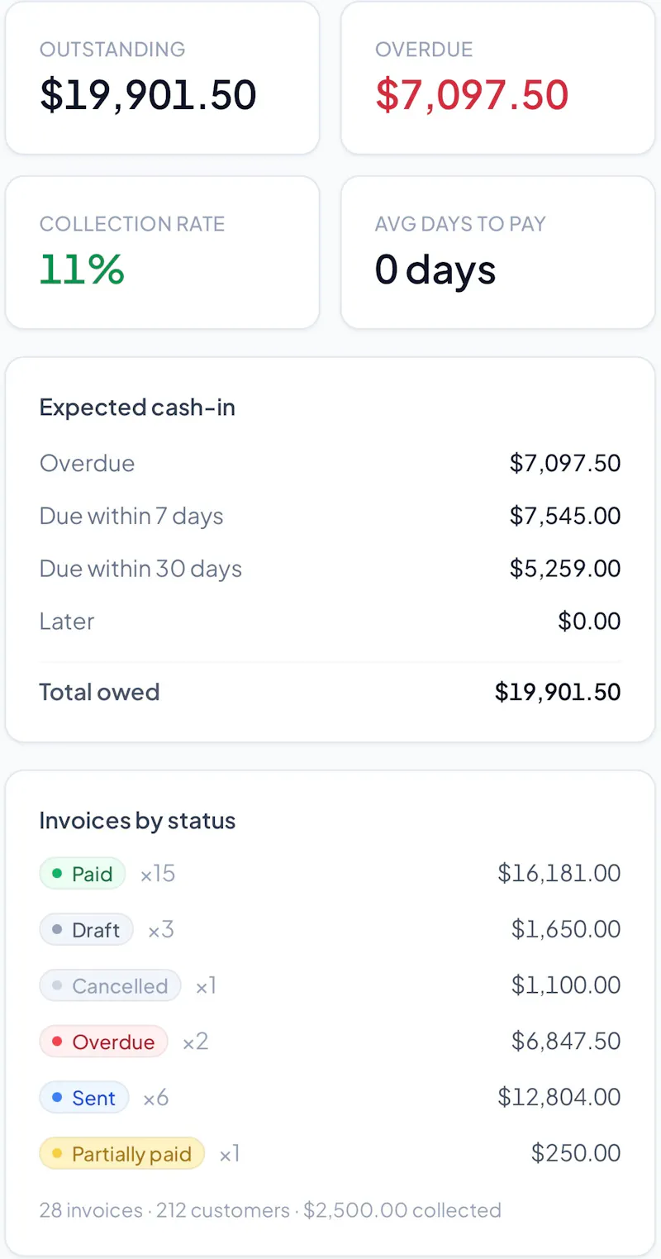Image resolution: width=661 pixels, height=1259 pixels.
Task: Select the Collection Rate 11% card
Action: [162, 252]
